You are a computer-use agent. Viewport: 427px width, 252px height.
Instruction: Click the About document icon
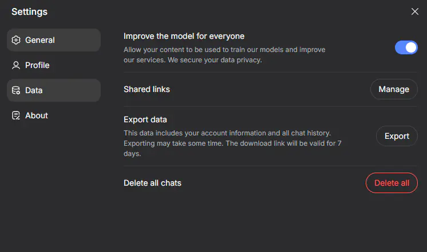tap(16, 115)
